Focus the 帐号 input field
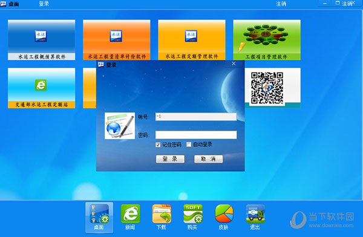Image resolution: width=363 pixels, height=237 pixels. pyautogui.click(x=196, y=117)
